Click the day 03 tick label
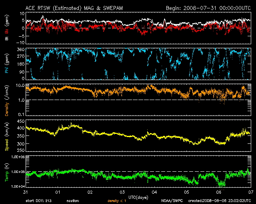 (122, 192)
